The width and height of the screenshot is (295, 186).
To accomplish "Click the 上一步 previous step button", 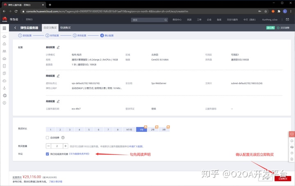I will (265, 179).
